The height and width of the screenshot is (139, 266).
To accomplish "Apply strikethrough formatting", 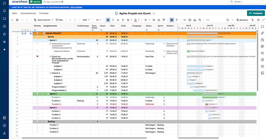I will [x=123, y=20].
